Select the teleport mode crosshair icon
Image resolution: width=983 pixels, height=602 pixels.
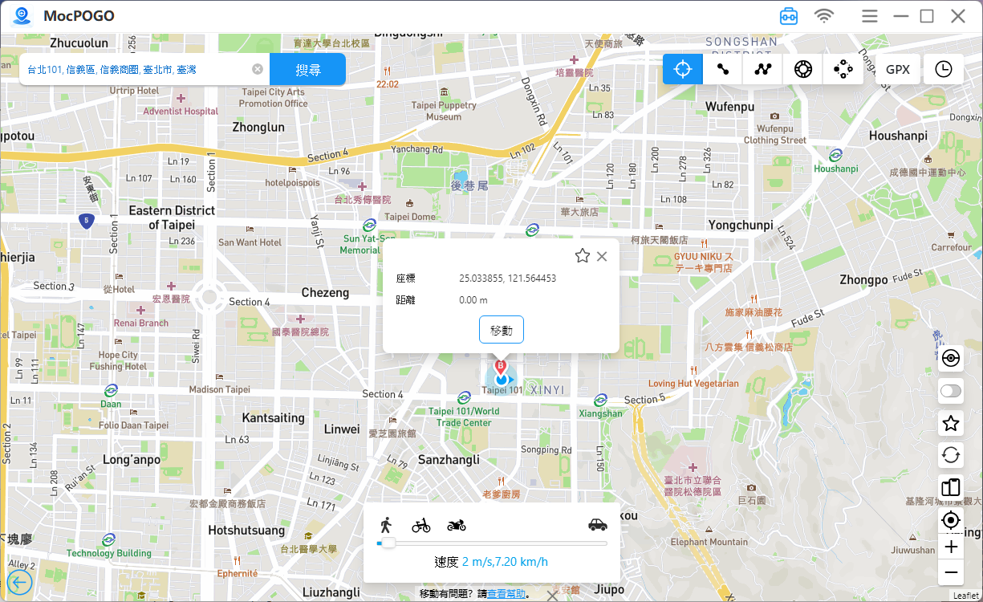pos(683,69)
